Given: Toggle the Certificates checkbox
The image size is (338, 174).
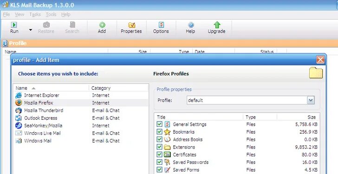Looking at the screenshot, I should click(159, 155).
